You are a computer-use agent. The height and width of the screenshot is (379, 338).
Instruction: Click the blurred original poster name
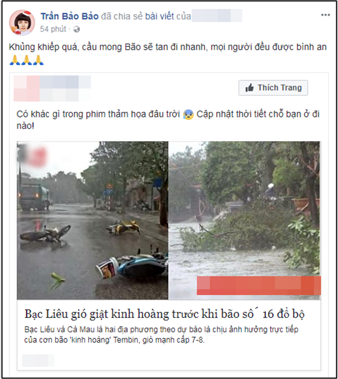point(217,16)
